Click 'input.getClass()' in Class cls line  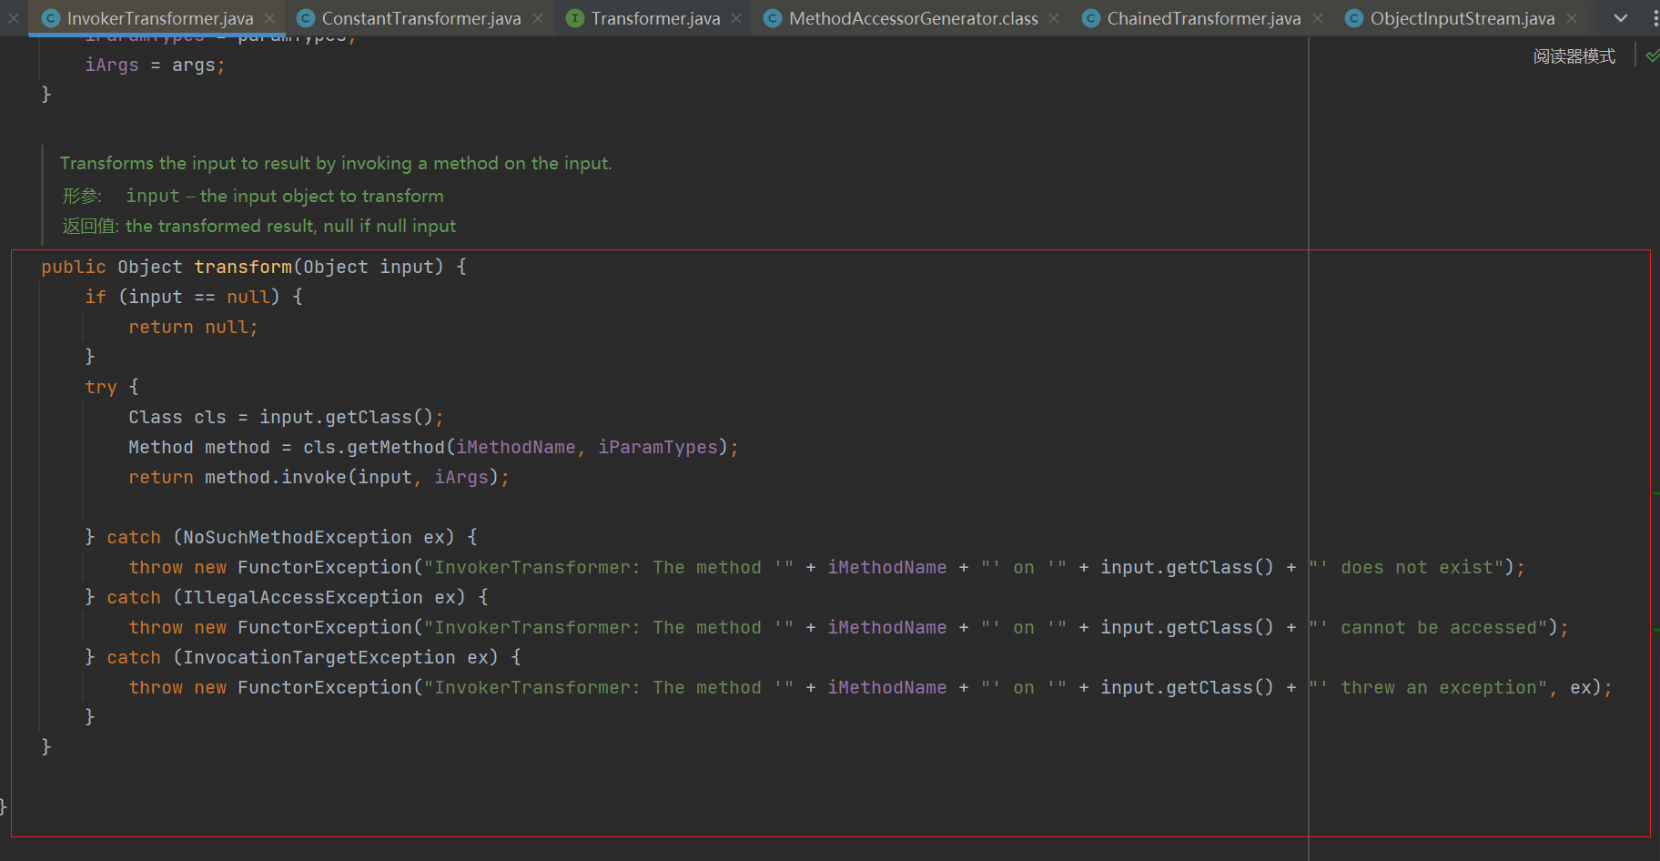347,417
